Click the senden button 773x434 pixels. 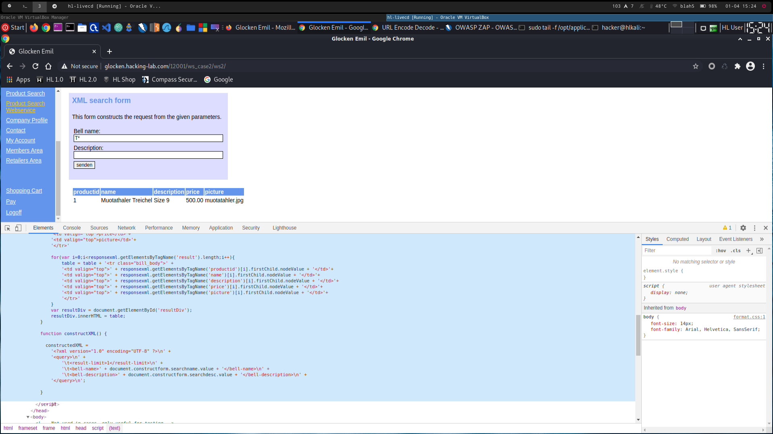[84, 165]
